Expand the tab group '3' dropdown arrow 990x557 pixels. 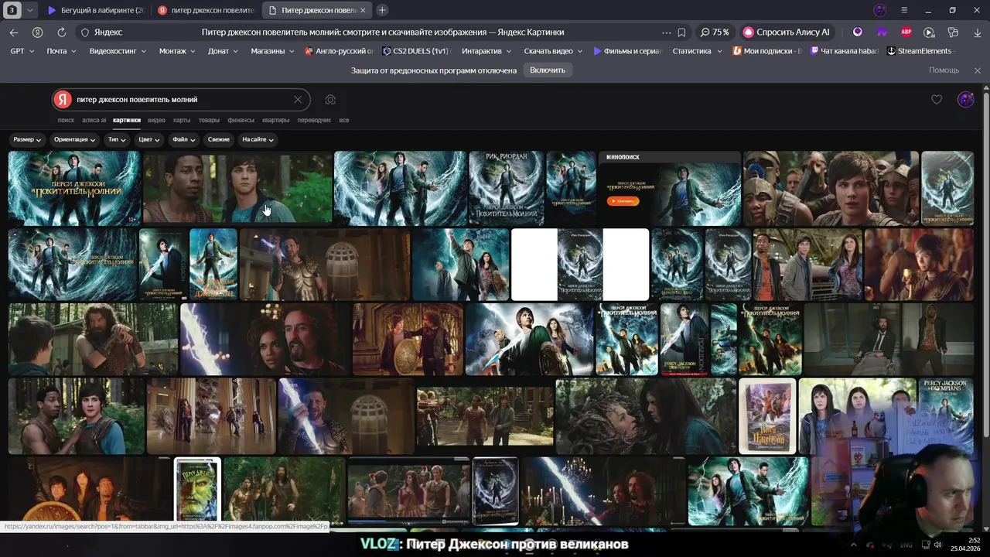(x=30, y=10)
